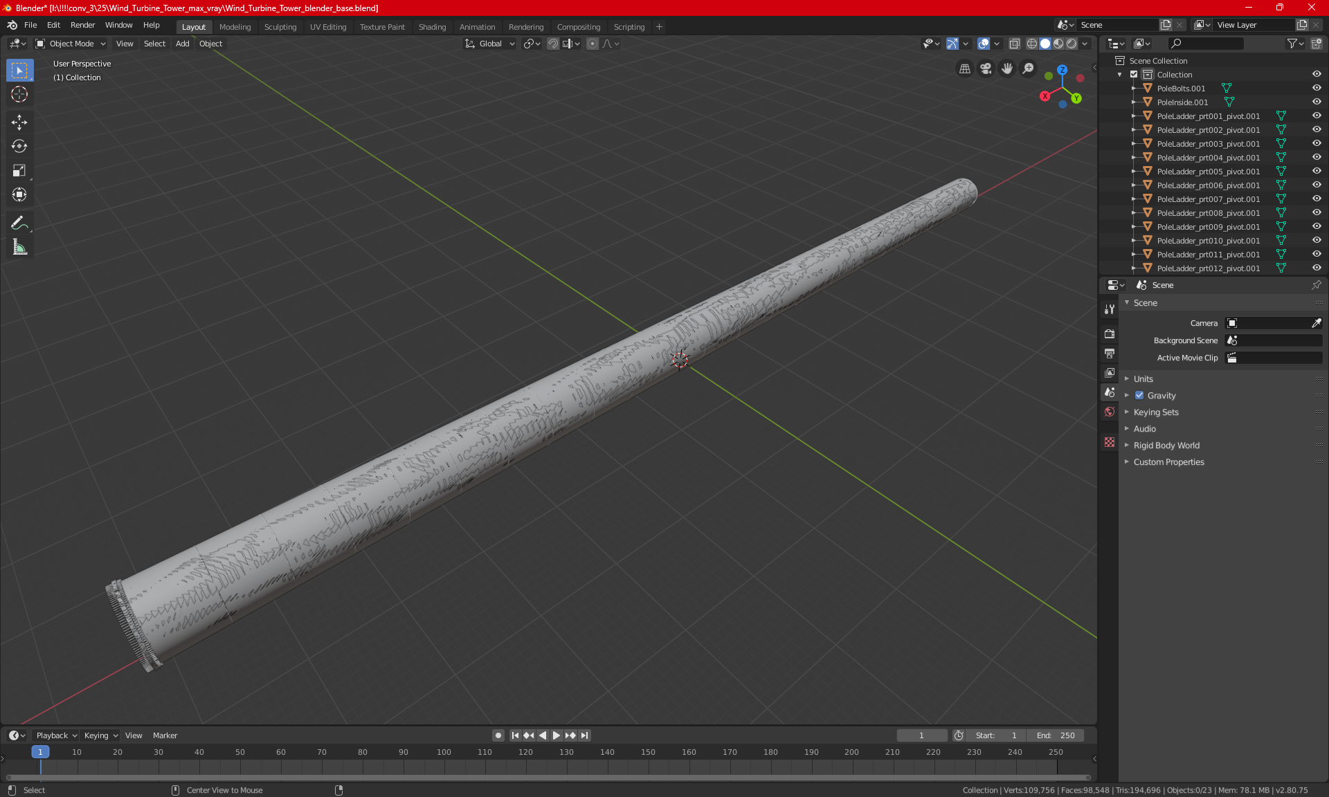Hide PoleBolts.001 in viewport

tap(1317, 89)
